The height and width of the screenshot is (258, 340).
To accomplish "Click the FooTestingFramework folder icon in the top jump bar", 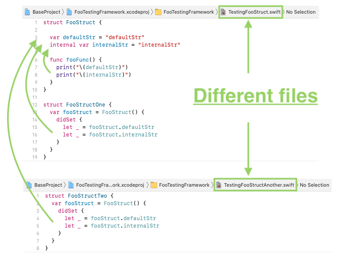I will [x=158, y=12].
